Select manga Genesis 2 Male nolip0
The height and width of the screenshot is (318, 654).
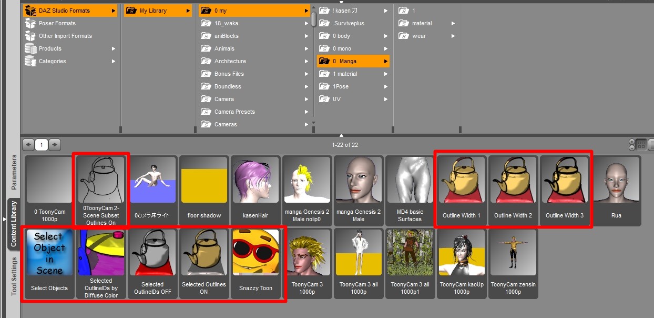pos(307,191)
